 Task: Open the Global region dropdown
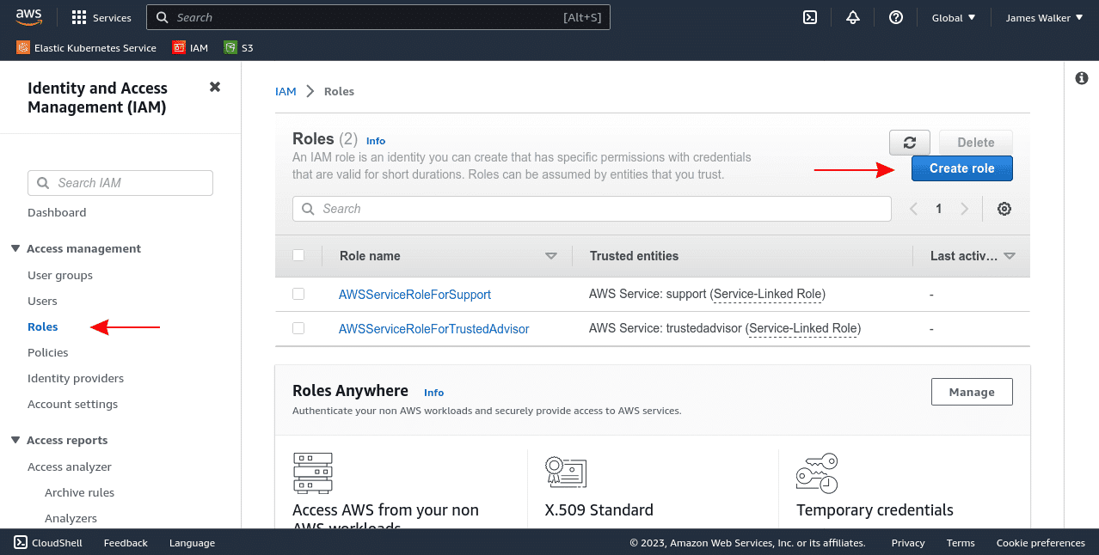click(x=953, y=17)
